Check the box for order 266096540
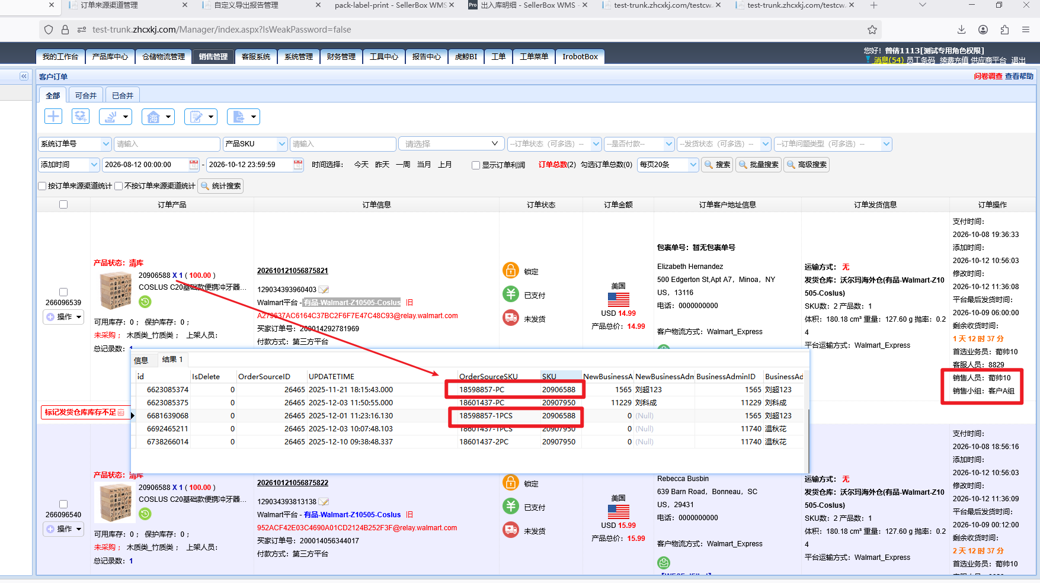1040x583 pixels. [x=63, y=504]
